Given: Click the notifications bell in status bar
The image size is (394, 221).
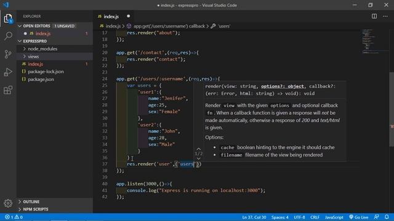Looking at the screenshot, I should [387, 217].
